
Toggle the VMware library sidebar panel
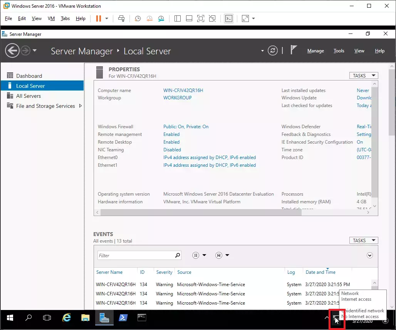coord(178,18)
